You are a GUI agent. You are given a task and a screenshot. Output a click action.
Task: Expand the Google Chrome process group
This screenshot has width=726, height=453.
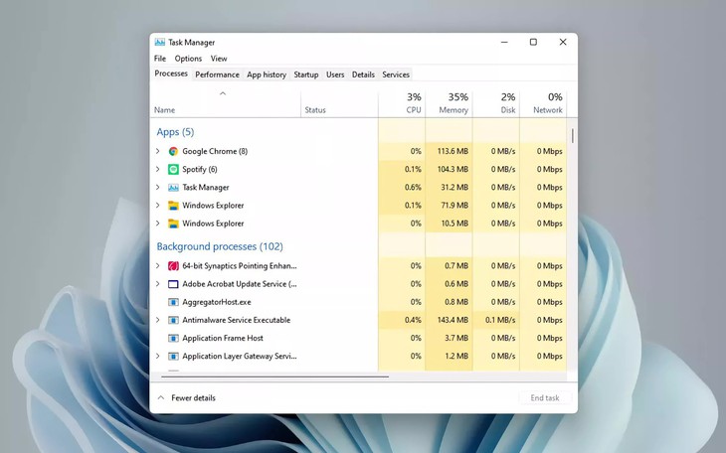click(x=158, y=151)
